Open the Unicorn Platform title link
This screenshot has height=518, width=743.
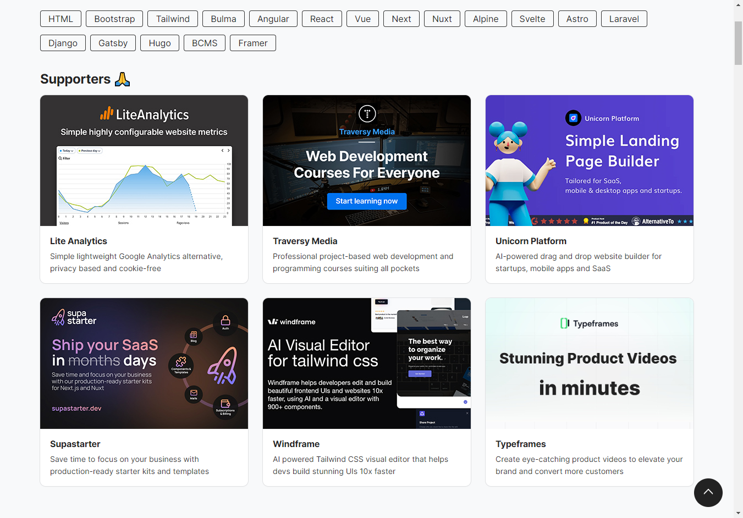click(x=531, y=241)
